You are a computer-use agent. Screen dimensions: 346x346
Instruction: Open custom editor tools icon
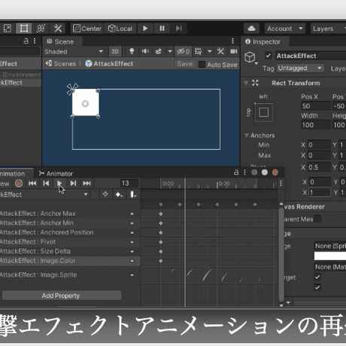58,29
